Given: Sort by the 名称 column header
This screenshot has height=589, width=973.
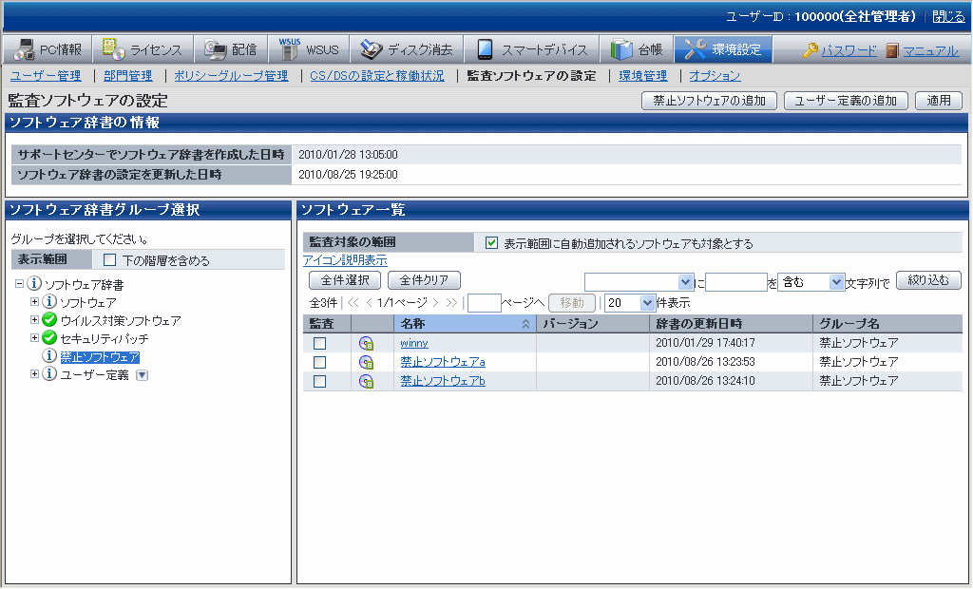Looking at the screenshot, I should coord(412,324).
